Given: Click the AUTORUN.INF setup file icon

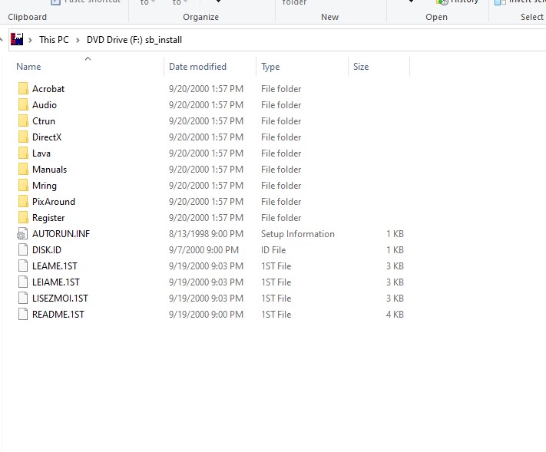Looking at the screenshot, I should pyautogui.click(x=22, y=234).
